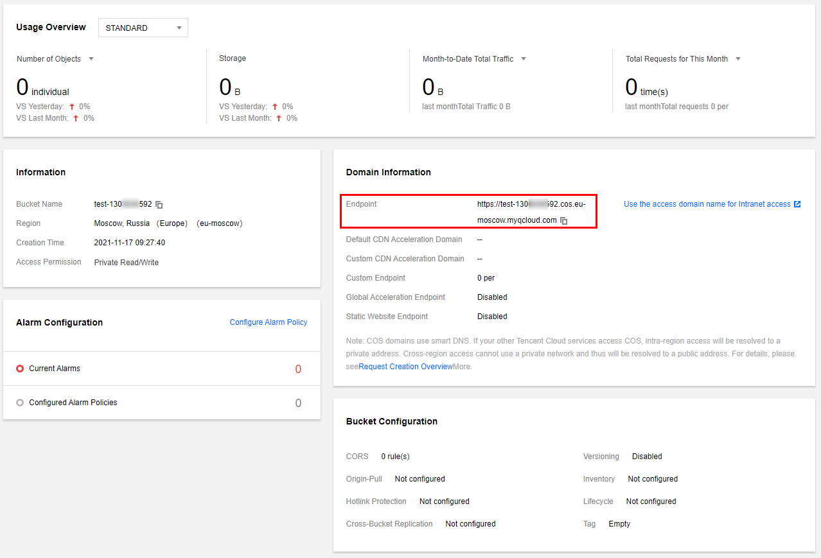Click the external link icon beside Intranet access

coord(797,204)
